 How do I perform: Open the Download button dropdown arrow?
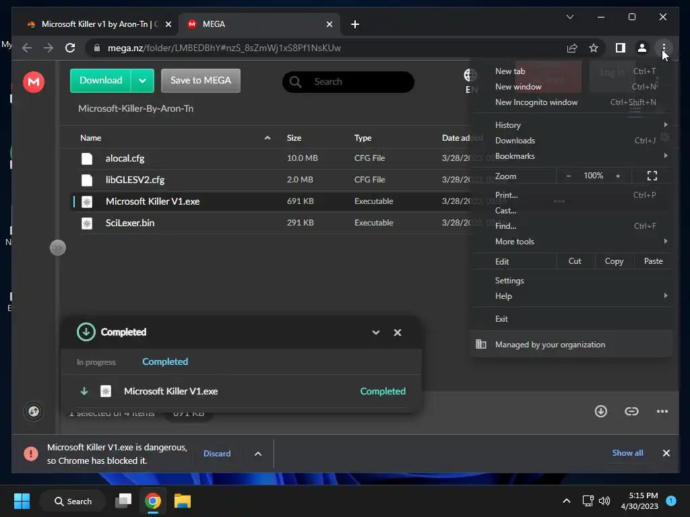142,81
